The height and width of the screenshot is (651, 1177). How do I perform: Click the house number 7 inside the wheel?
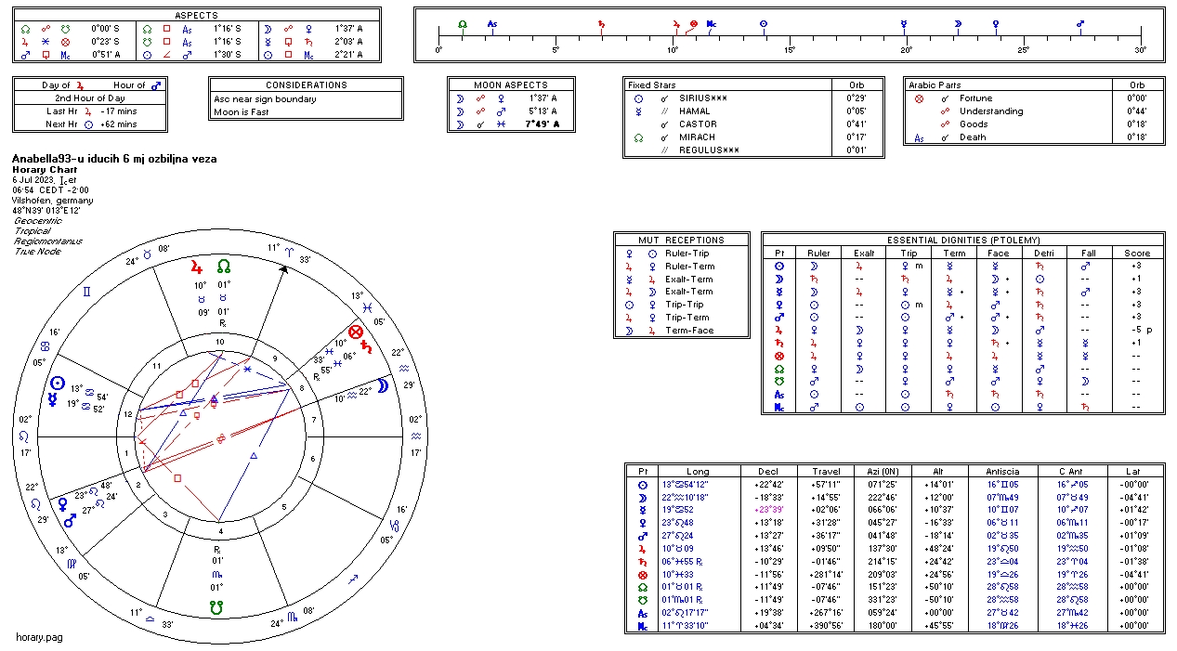(x=313, y=421)
